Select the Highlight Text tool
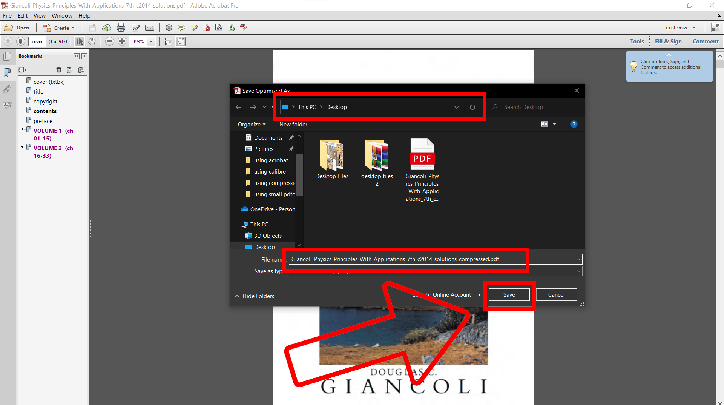Image resolution: width=724 pixels, height=405 pixels. 193,27
